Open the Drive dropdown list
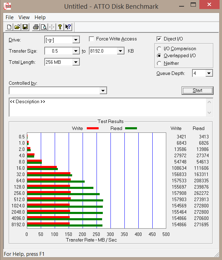Screen dimensions: 222x260 pos(76,40)
